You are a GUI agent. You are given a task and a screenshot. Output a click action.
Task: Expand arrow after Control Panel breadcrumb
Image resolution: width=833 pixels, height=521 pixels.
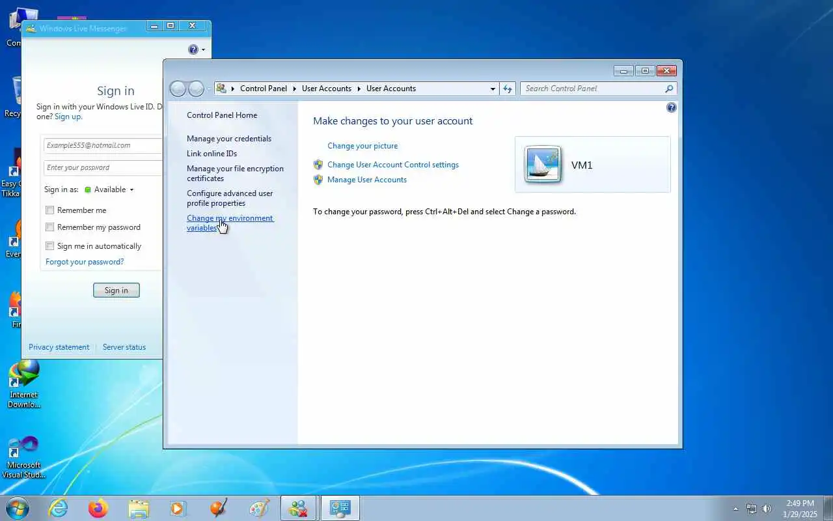pyautogui.click(x=294, y=89)
